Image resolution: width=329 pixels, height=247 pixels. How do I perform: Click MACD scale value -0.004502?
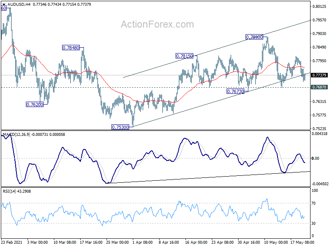coord(320,184)
